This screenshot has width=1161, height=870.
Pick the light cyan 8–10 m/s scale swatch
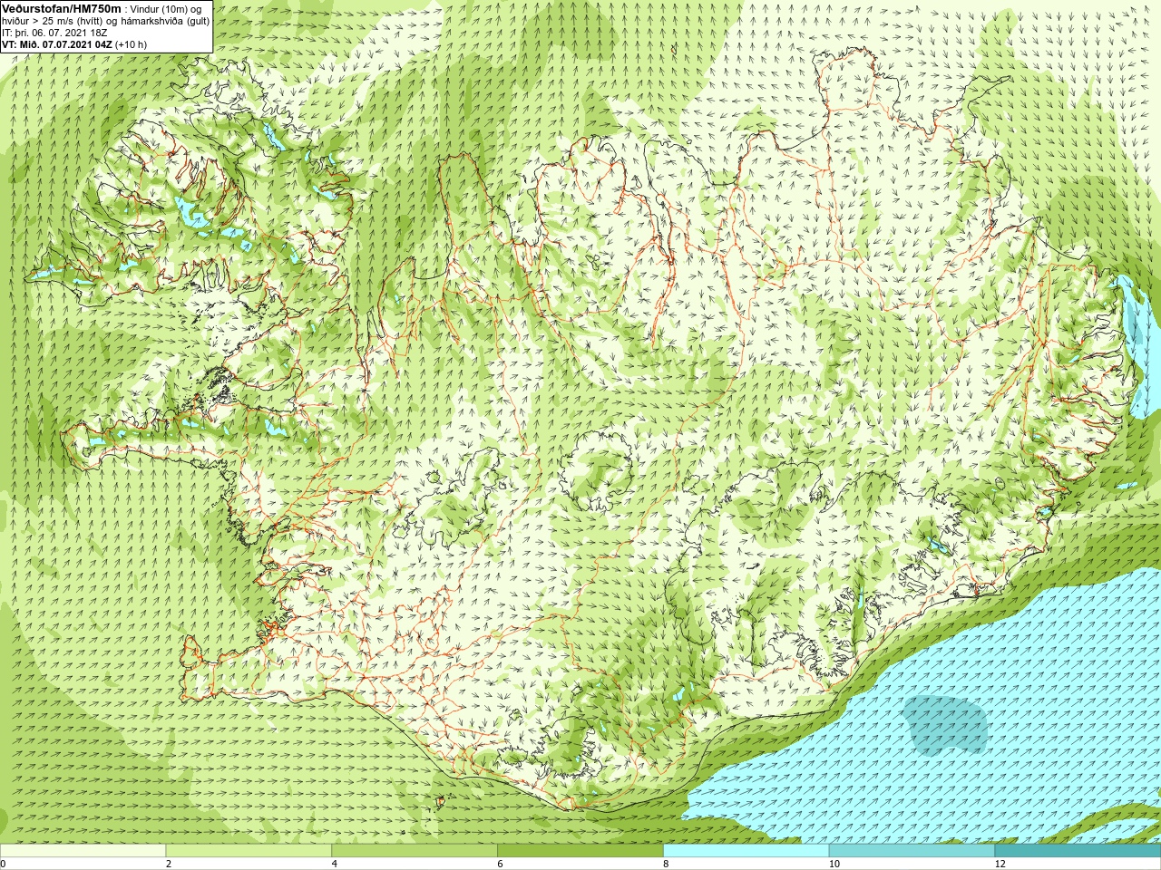tap(746, 851)
